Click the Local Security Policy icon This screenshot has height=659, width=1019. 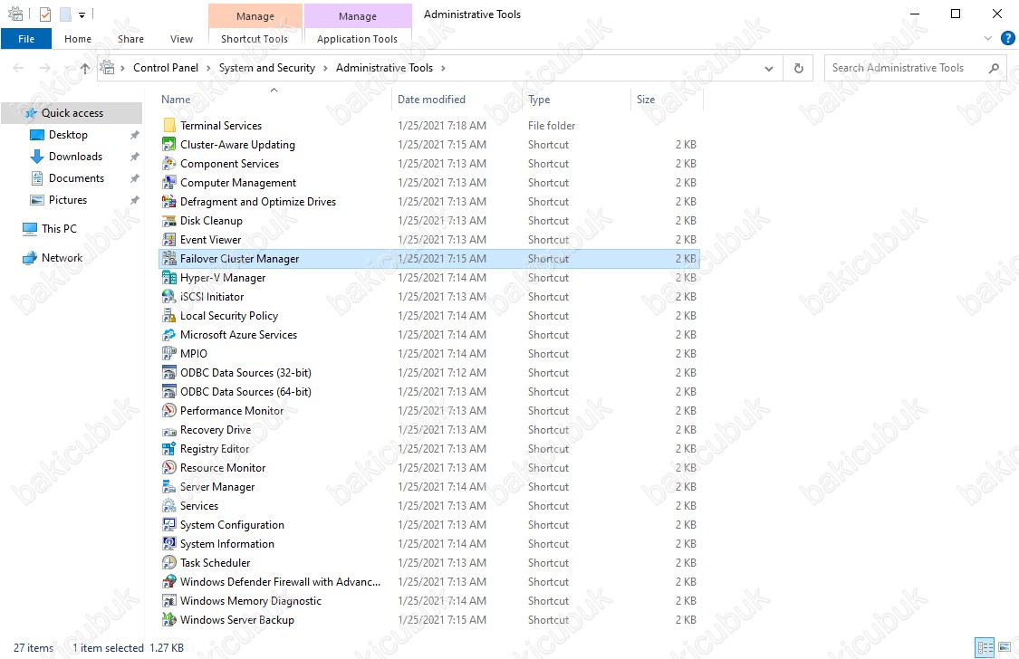pos(169,316)
